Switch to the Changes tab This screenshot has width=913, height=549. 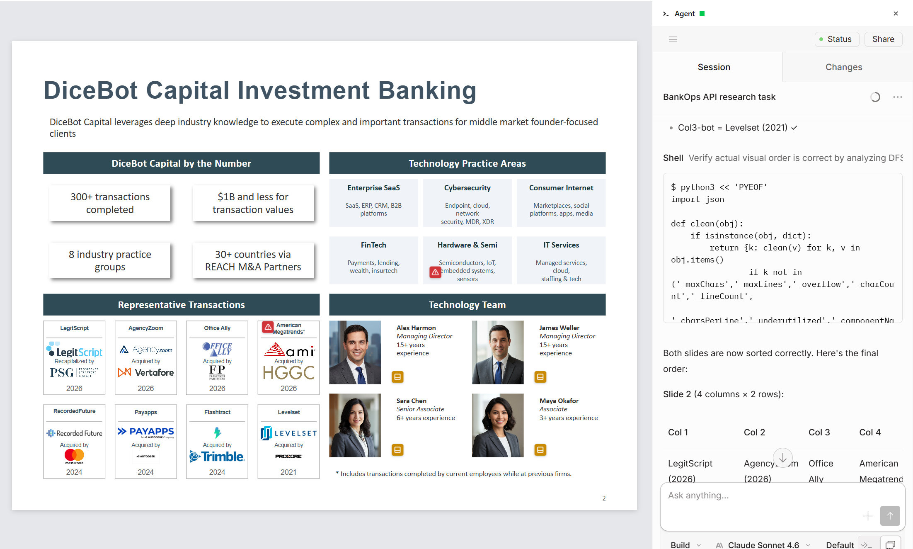click(844, 67)
